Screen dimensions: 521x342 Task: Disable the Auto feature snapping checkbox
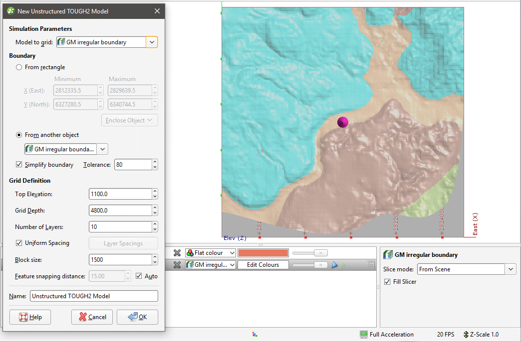(139, 276)
